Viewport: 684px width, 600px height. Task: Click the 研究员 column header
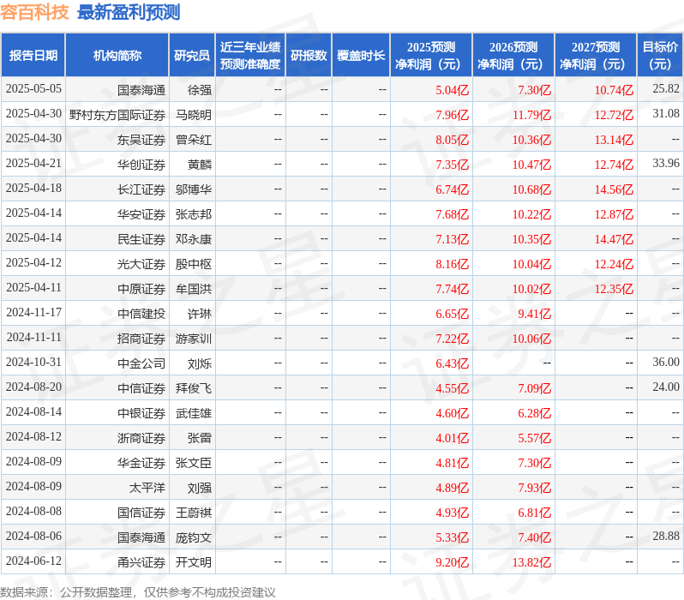(x=192, y=56)
